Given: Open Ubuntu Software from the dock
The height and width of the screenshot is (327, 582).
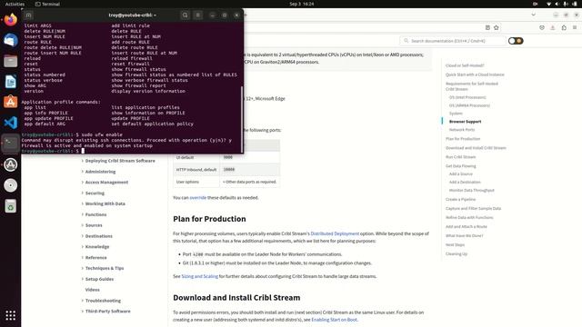Looking at the screenshot, I should pos(10,102).
